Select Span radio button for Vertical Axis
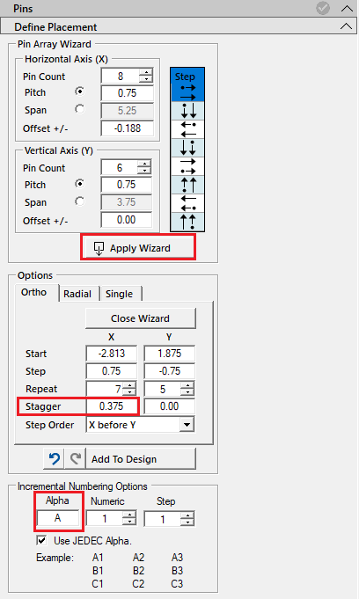Viewport: 359px width, 599px height. click(x=79, y=201)
